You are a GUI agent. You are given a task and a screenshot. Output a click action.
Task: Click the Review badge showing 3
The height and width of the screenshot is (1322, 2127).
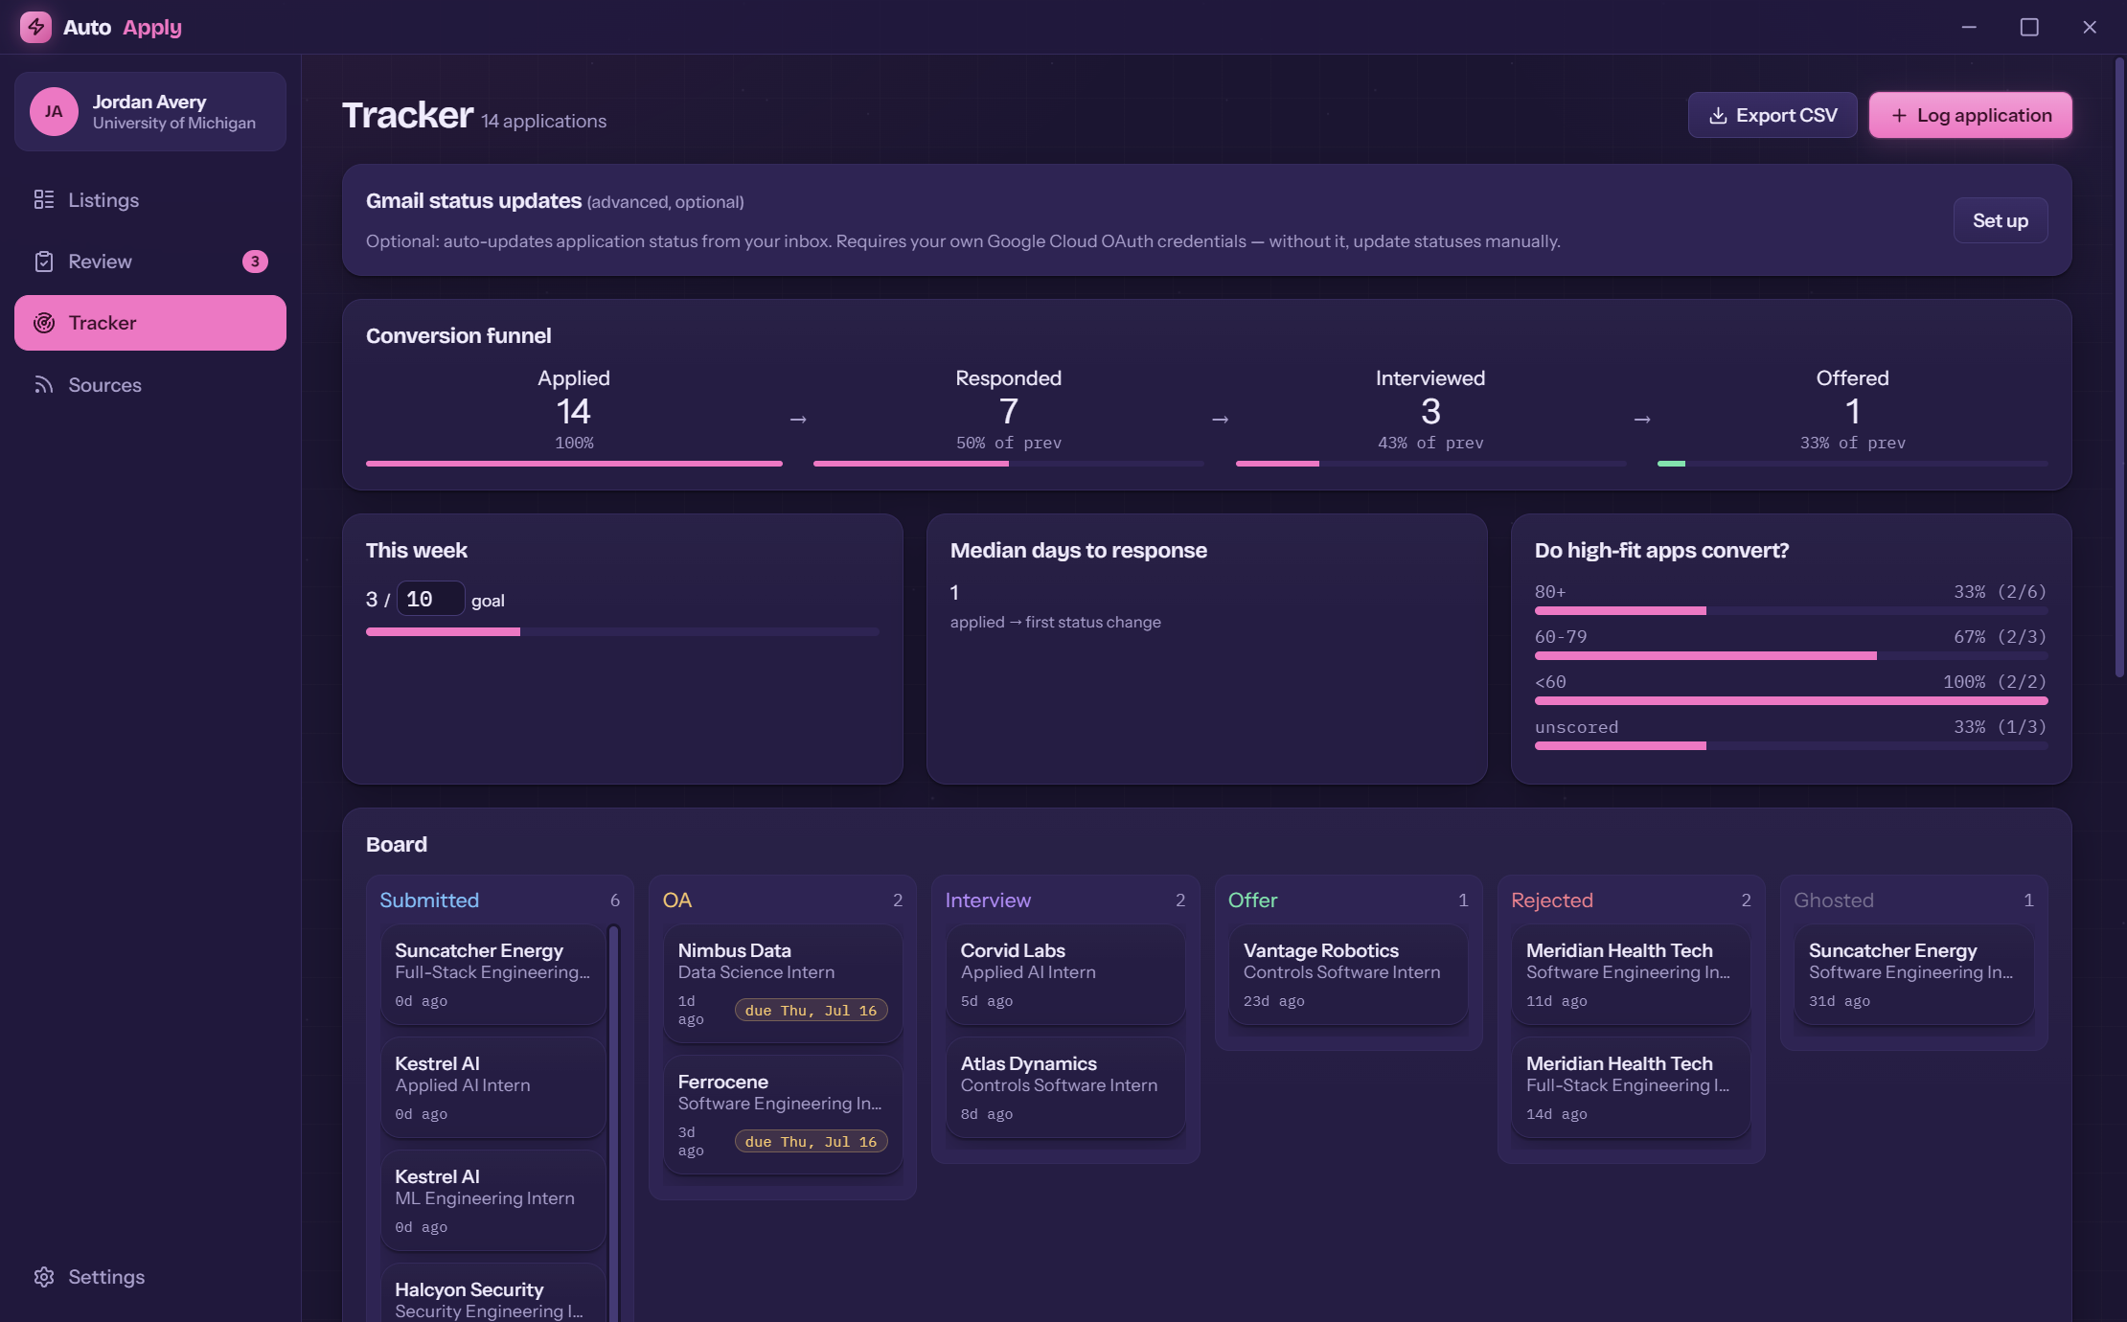click(255, 262)
